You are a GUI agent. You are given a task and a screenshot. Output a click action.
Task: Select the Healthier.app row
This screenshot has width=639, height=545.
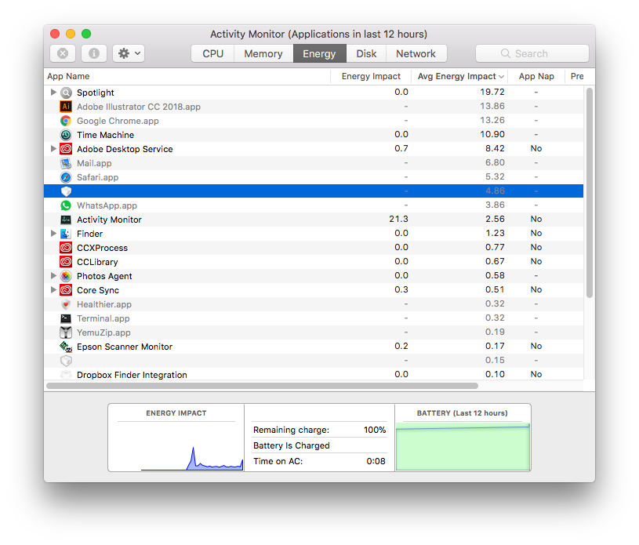[x=314, y=304]
